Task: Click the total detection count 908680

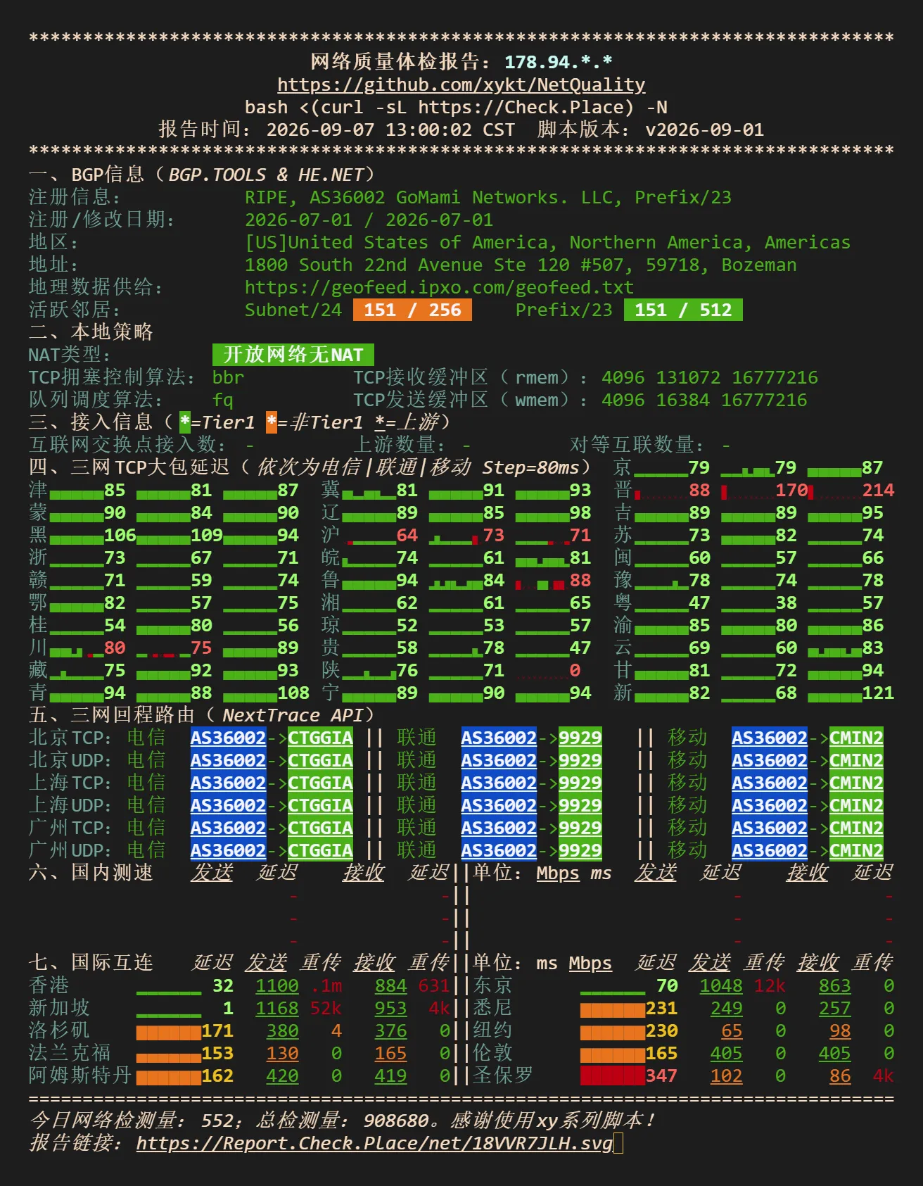Action: [396, 1121]
